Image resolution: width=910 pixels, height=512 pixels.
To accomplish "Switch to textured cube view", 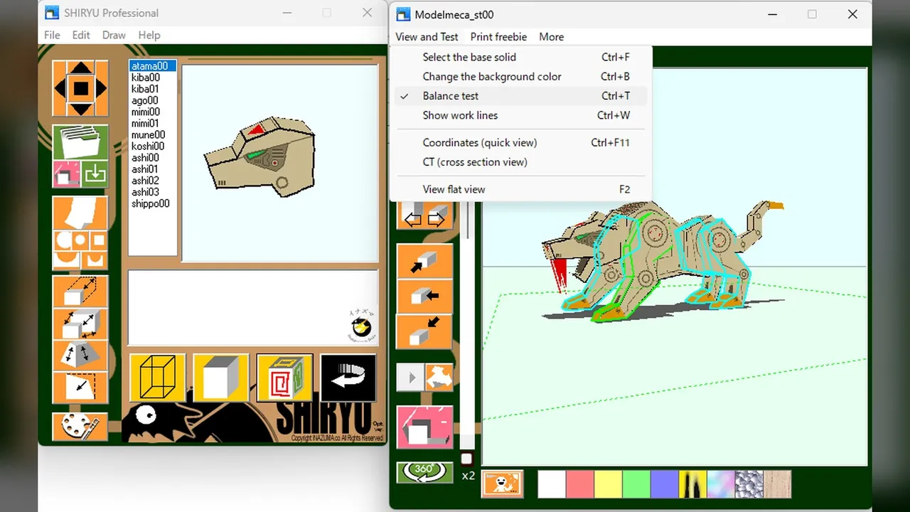I will (284, 378).
